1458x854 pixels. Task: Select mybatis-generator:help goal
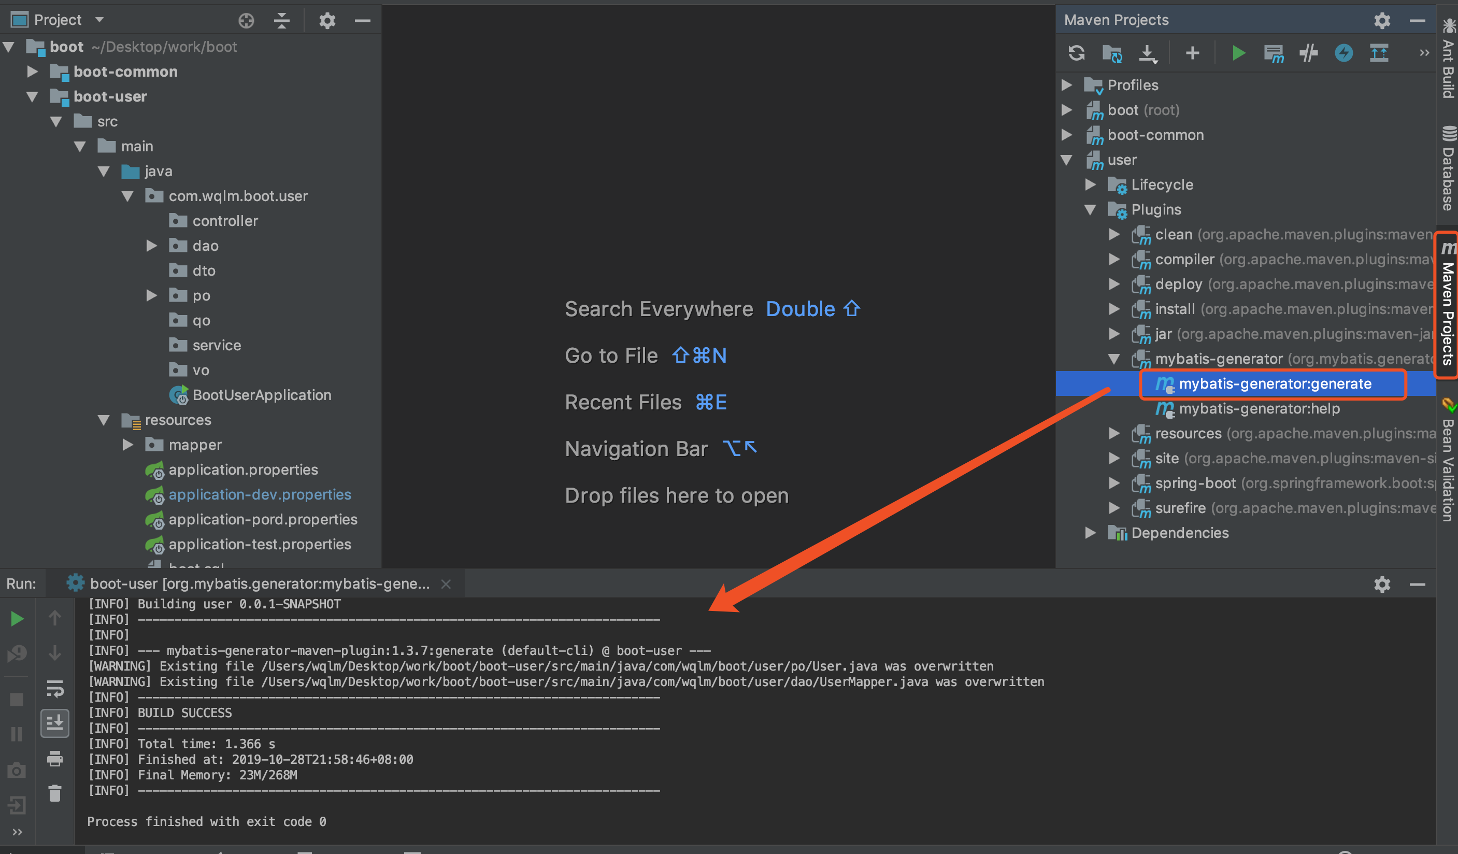1259,408
